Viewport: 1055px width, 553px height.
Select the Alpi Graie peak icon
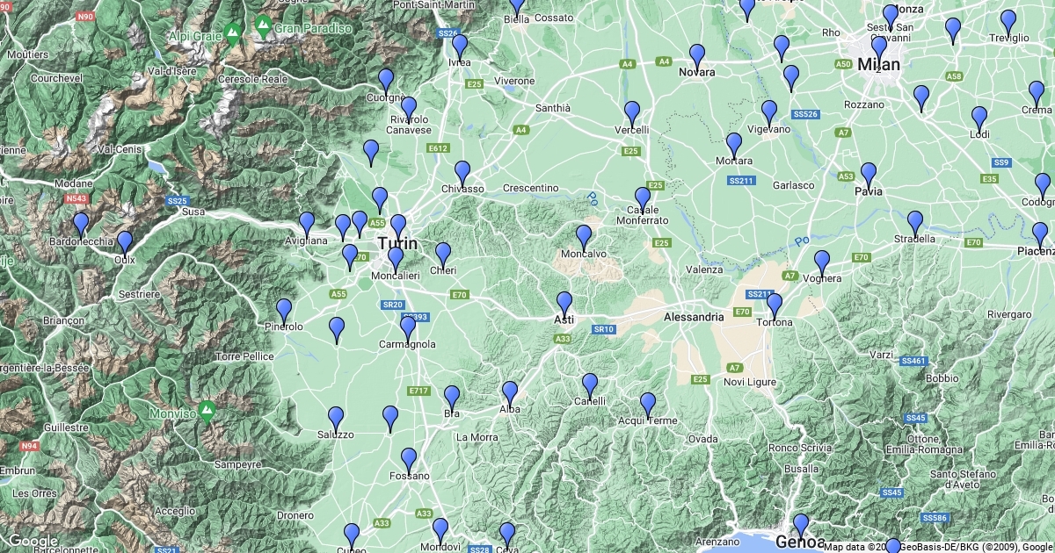[232, 35]
